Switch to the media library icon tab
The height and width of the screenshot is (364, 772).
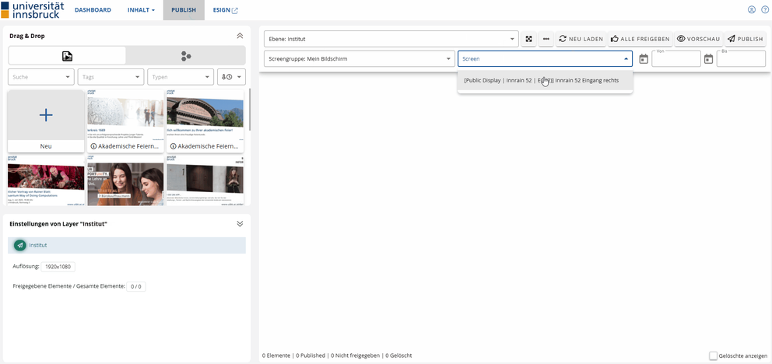point(67,55)
